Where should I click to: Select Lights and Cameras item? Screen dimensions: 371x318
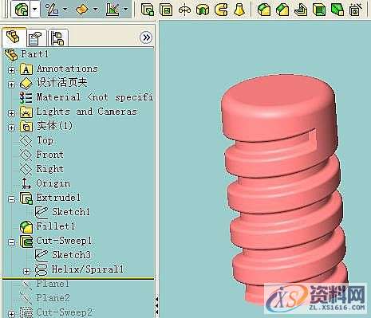tap(86, 112)
